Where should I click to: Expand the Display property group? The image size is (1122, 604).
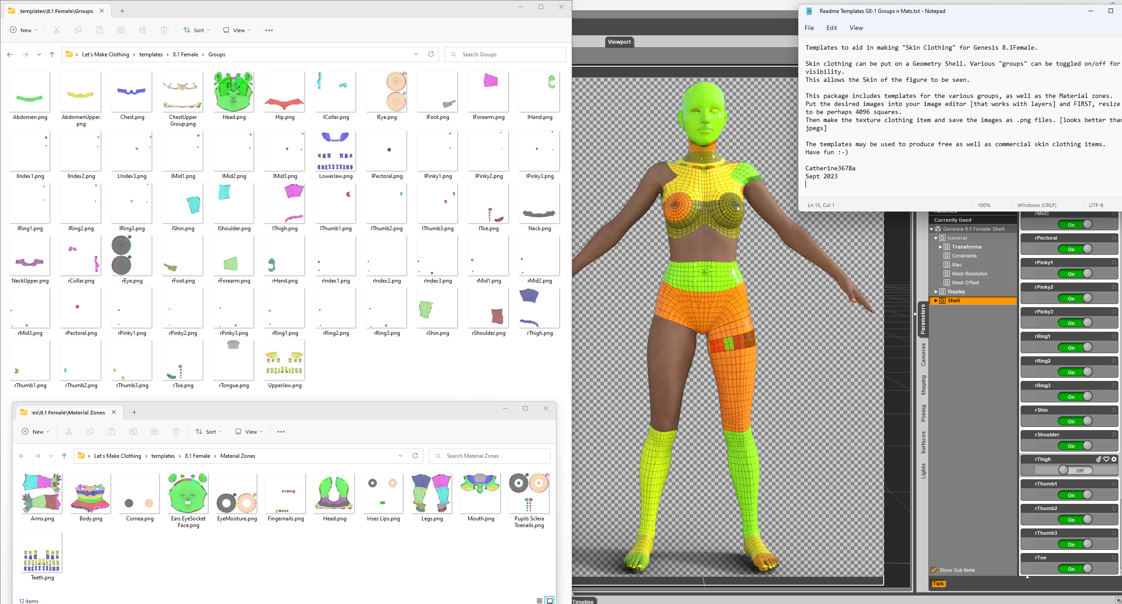[x=936, y=291]
